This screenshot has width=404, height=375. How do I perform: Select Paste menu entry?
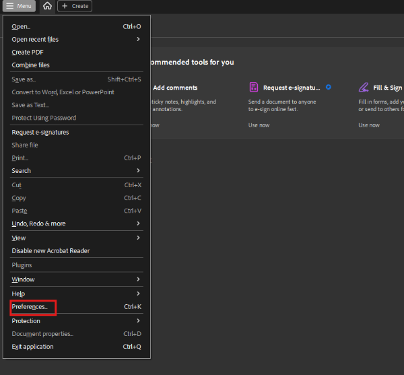76,211
